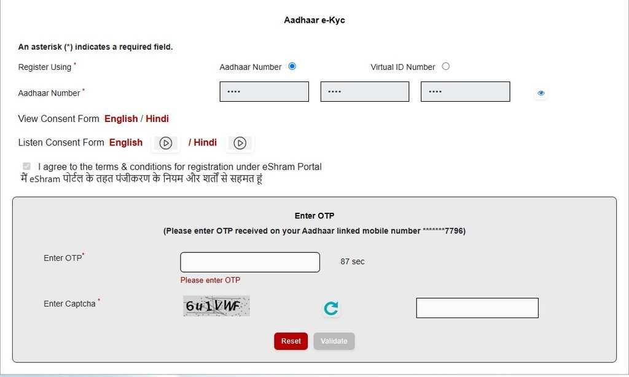The image size is (629, 377).
Task: Refresh the captcha image
Action: [x=331, y=308]
